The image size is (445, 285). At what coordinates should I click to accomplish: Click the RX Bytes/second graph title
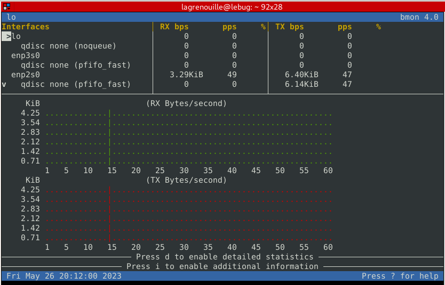[x=186, y=103]
